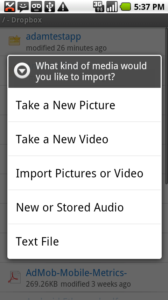Choose Take a New Video
This screenshot has height=300, width=168.
tap(84, 139)
